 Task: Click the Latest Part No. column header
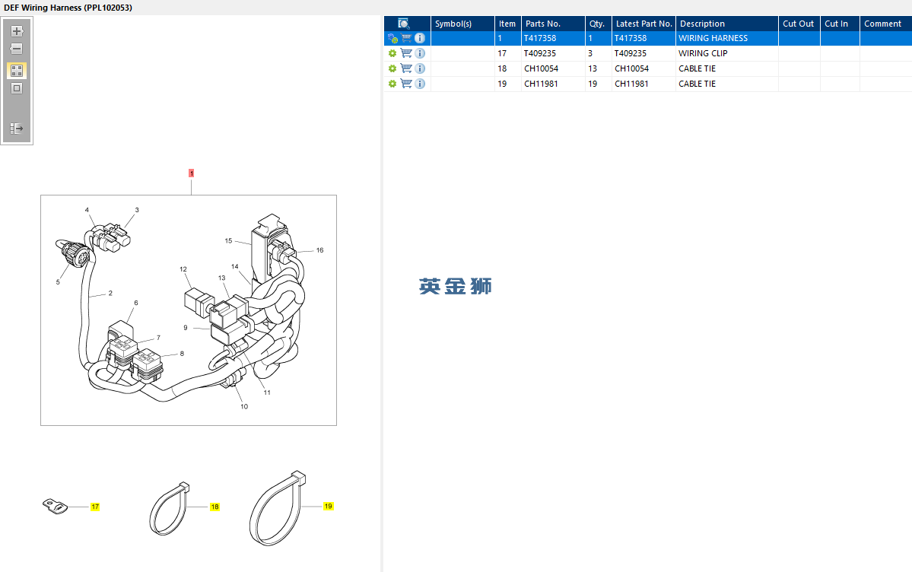pos(643,24)
